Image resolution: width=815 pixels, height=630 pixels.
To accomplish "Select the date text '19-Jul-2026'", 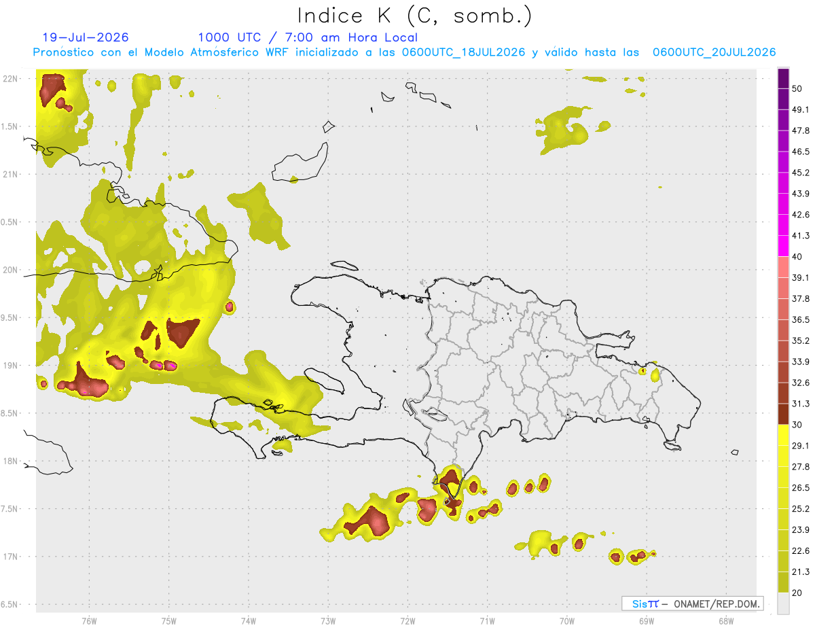I will 86,37.
